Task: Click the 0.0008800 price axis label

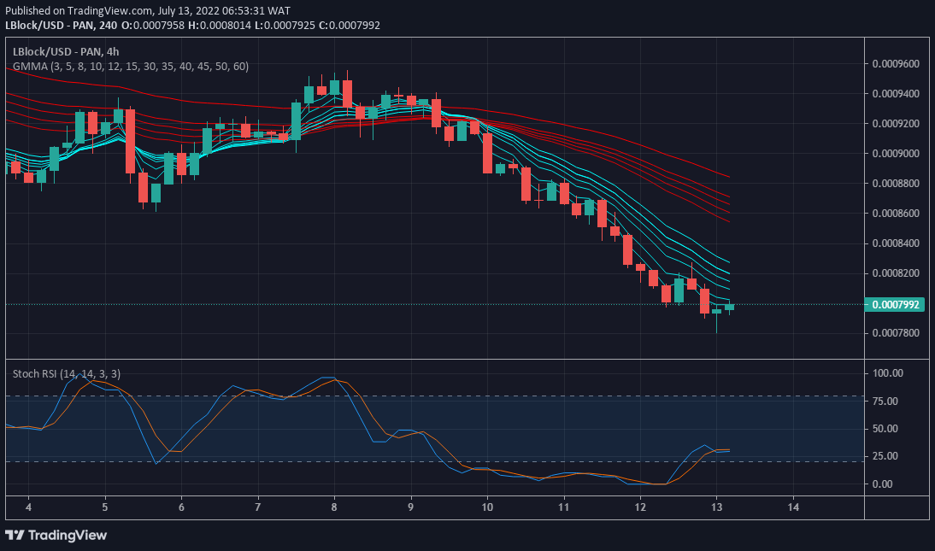Action: coord(895,183)
